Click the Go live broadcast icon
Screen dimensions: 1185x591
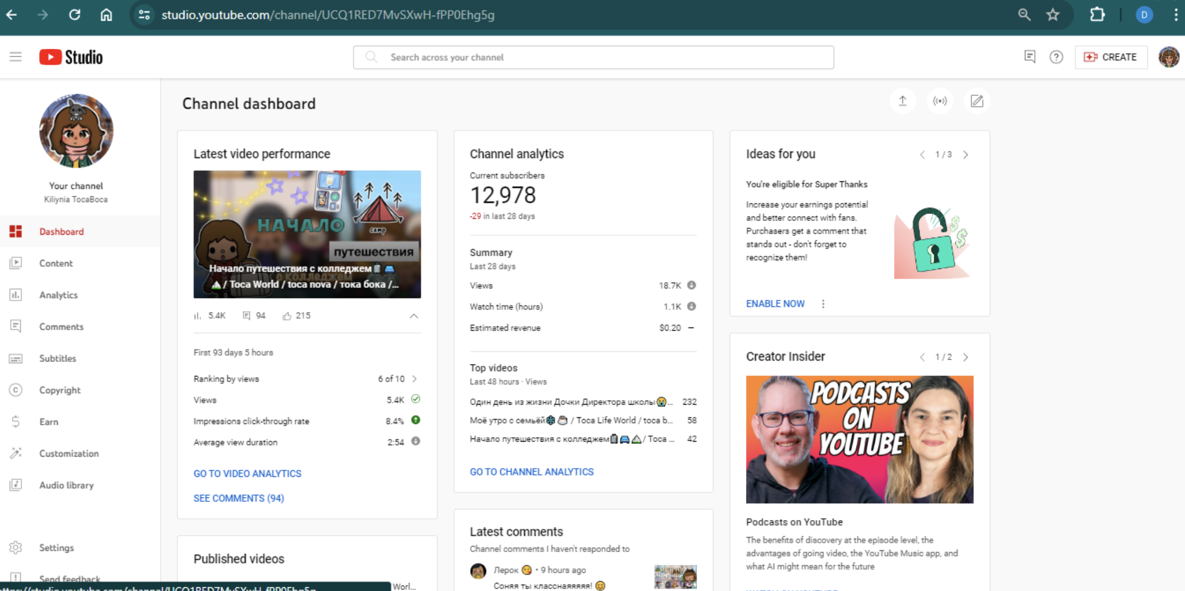coord(939,101)
